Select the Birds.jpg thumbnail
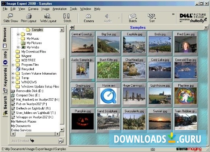The height and width of the screenshot is (152, 210). point(160,44)
